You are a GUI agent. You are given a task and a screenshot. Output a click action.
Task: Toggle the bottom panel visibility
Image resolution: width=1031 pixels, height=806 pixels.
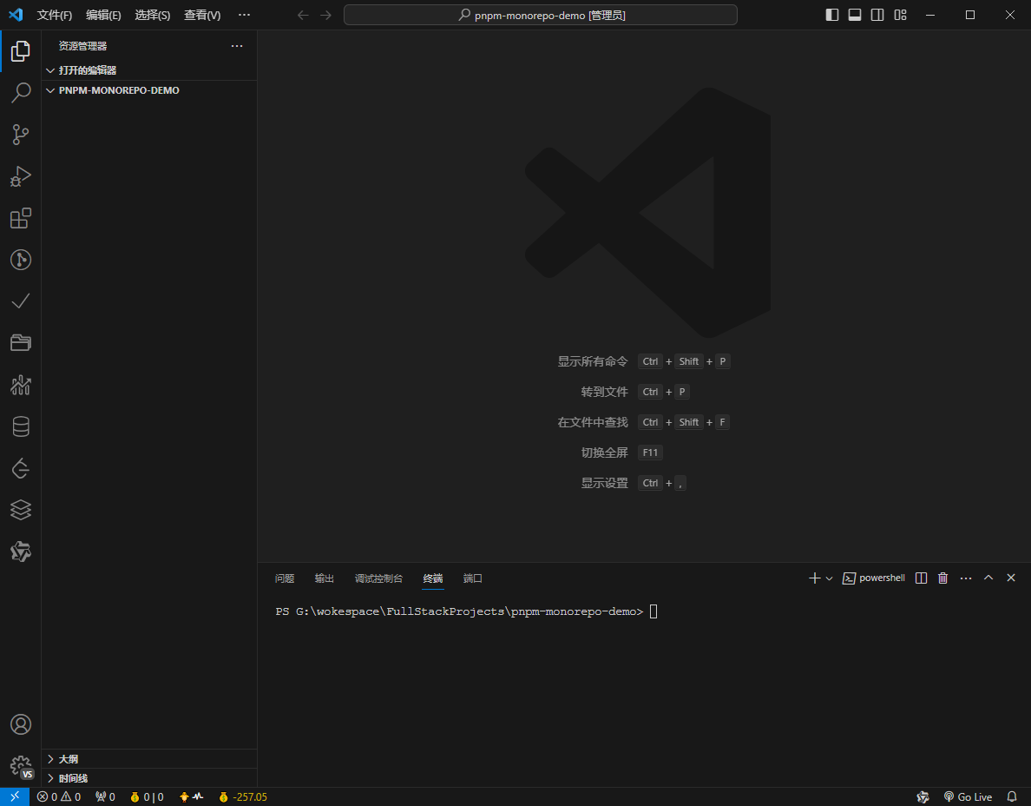[x=855, y=15]
